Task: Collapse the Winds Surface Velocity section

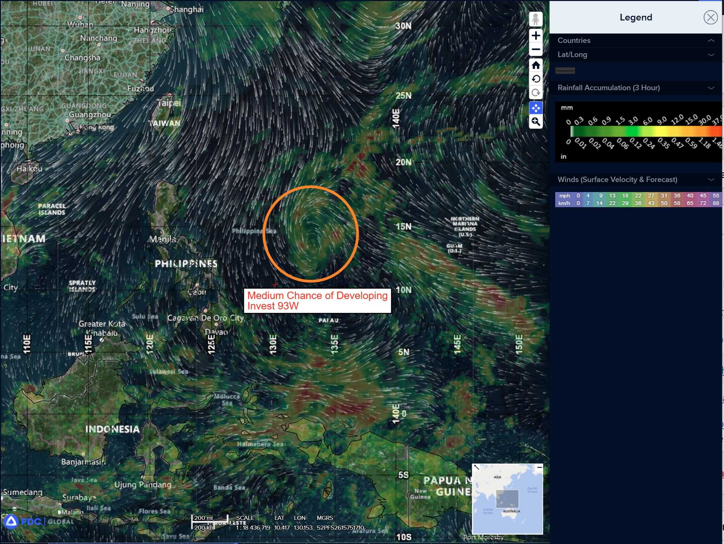Action: tap(711, 180)
